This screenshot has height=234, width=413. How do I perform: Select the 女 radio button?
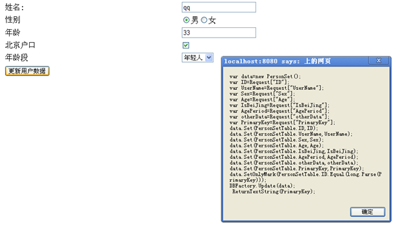click(204, 20)
